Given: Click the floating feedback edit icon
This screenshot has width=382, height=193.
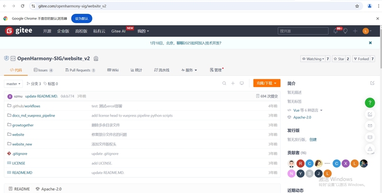Looking at the screenshot, I should click(x=370, y=114).
